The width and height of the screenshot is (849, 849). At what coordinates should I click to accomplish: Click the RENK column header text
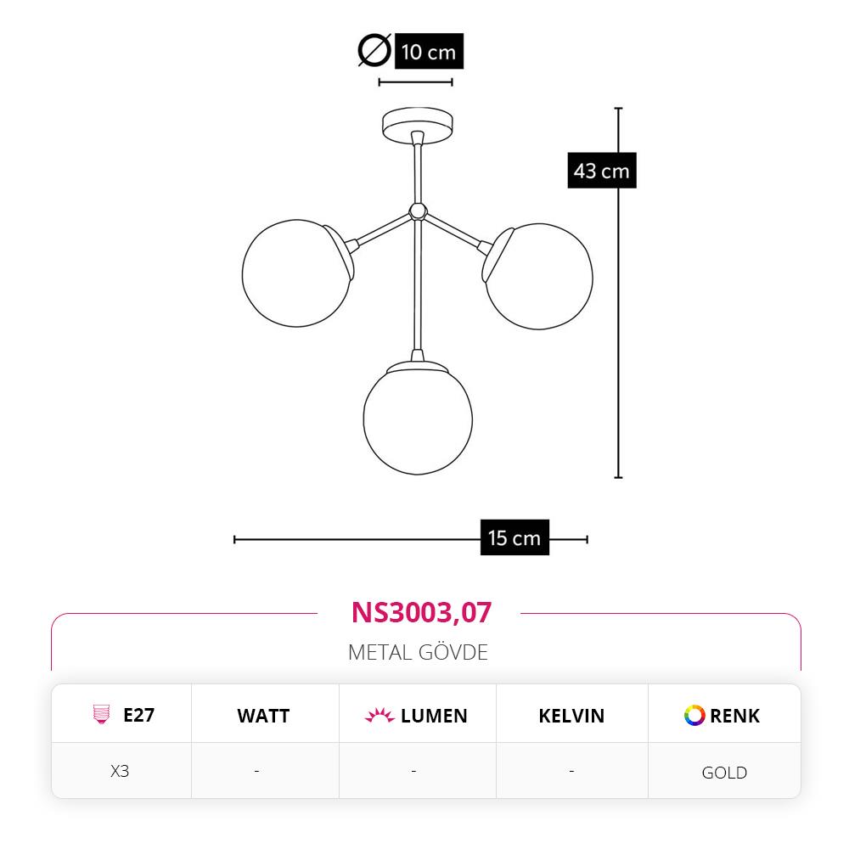tap(734, 716)
